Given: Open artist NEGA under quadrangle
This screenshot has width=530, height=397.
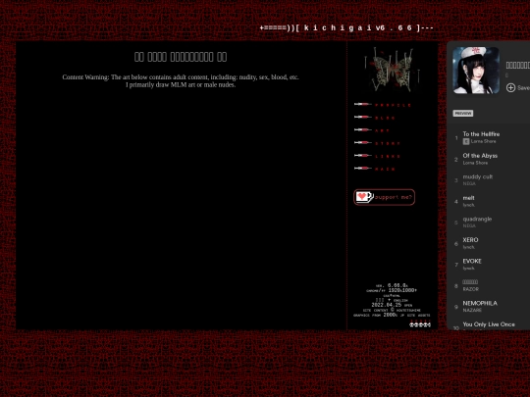Looking at the screenshot, I should [469, 225].
